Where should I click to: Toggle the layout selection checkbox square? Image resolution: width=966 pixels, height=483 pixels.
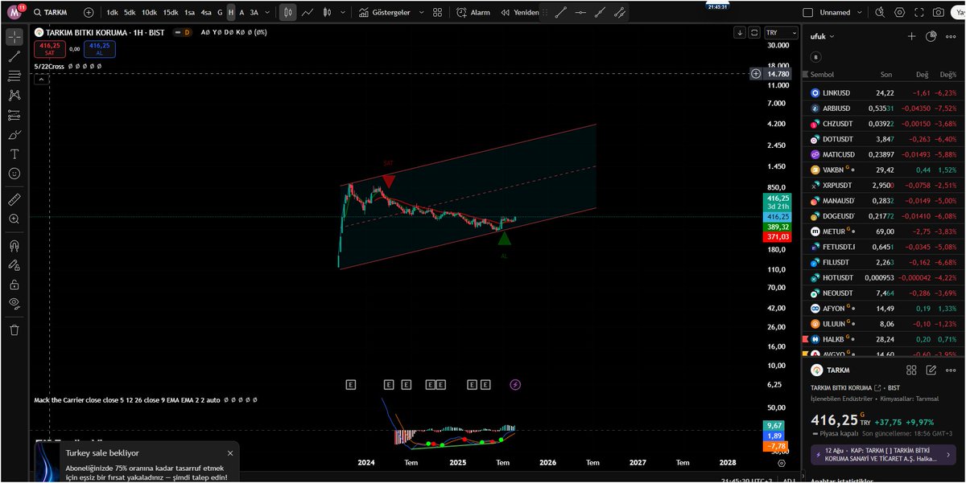808,13
